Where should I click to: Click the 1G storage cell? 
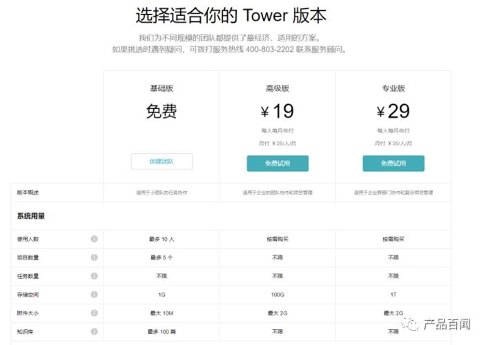coord(162,295)
